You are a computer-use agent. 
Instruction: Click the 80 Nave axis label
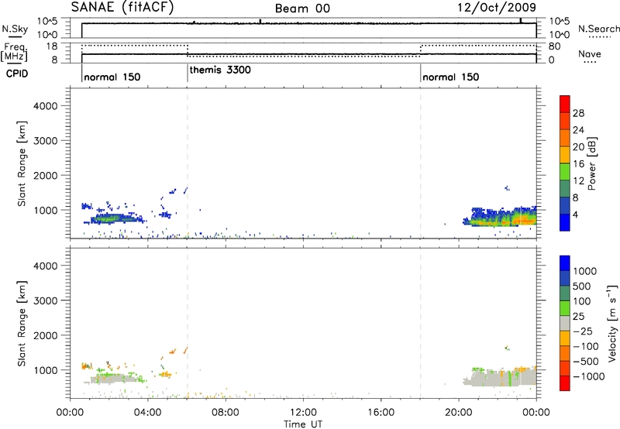click(554, 46)
